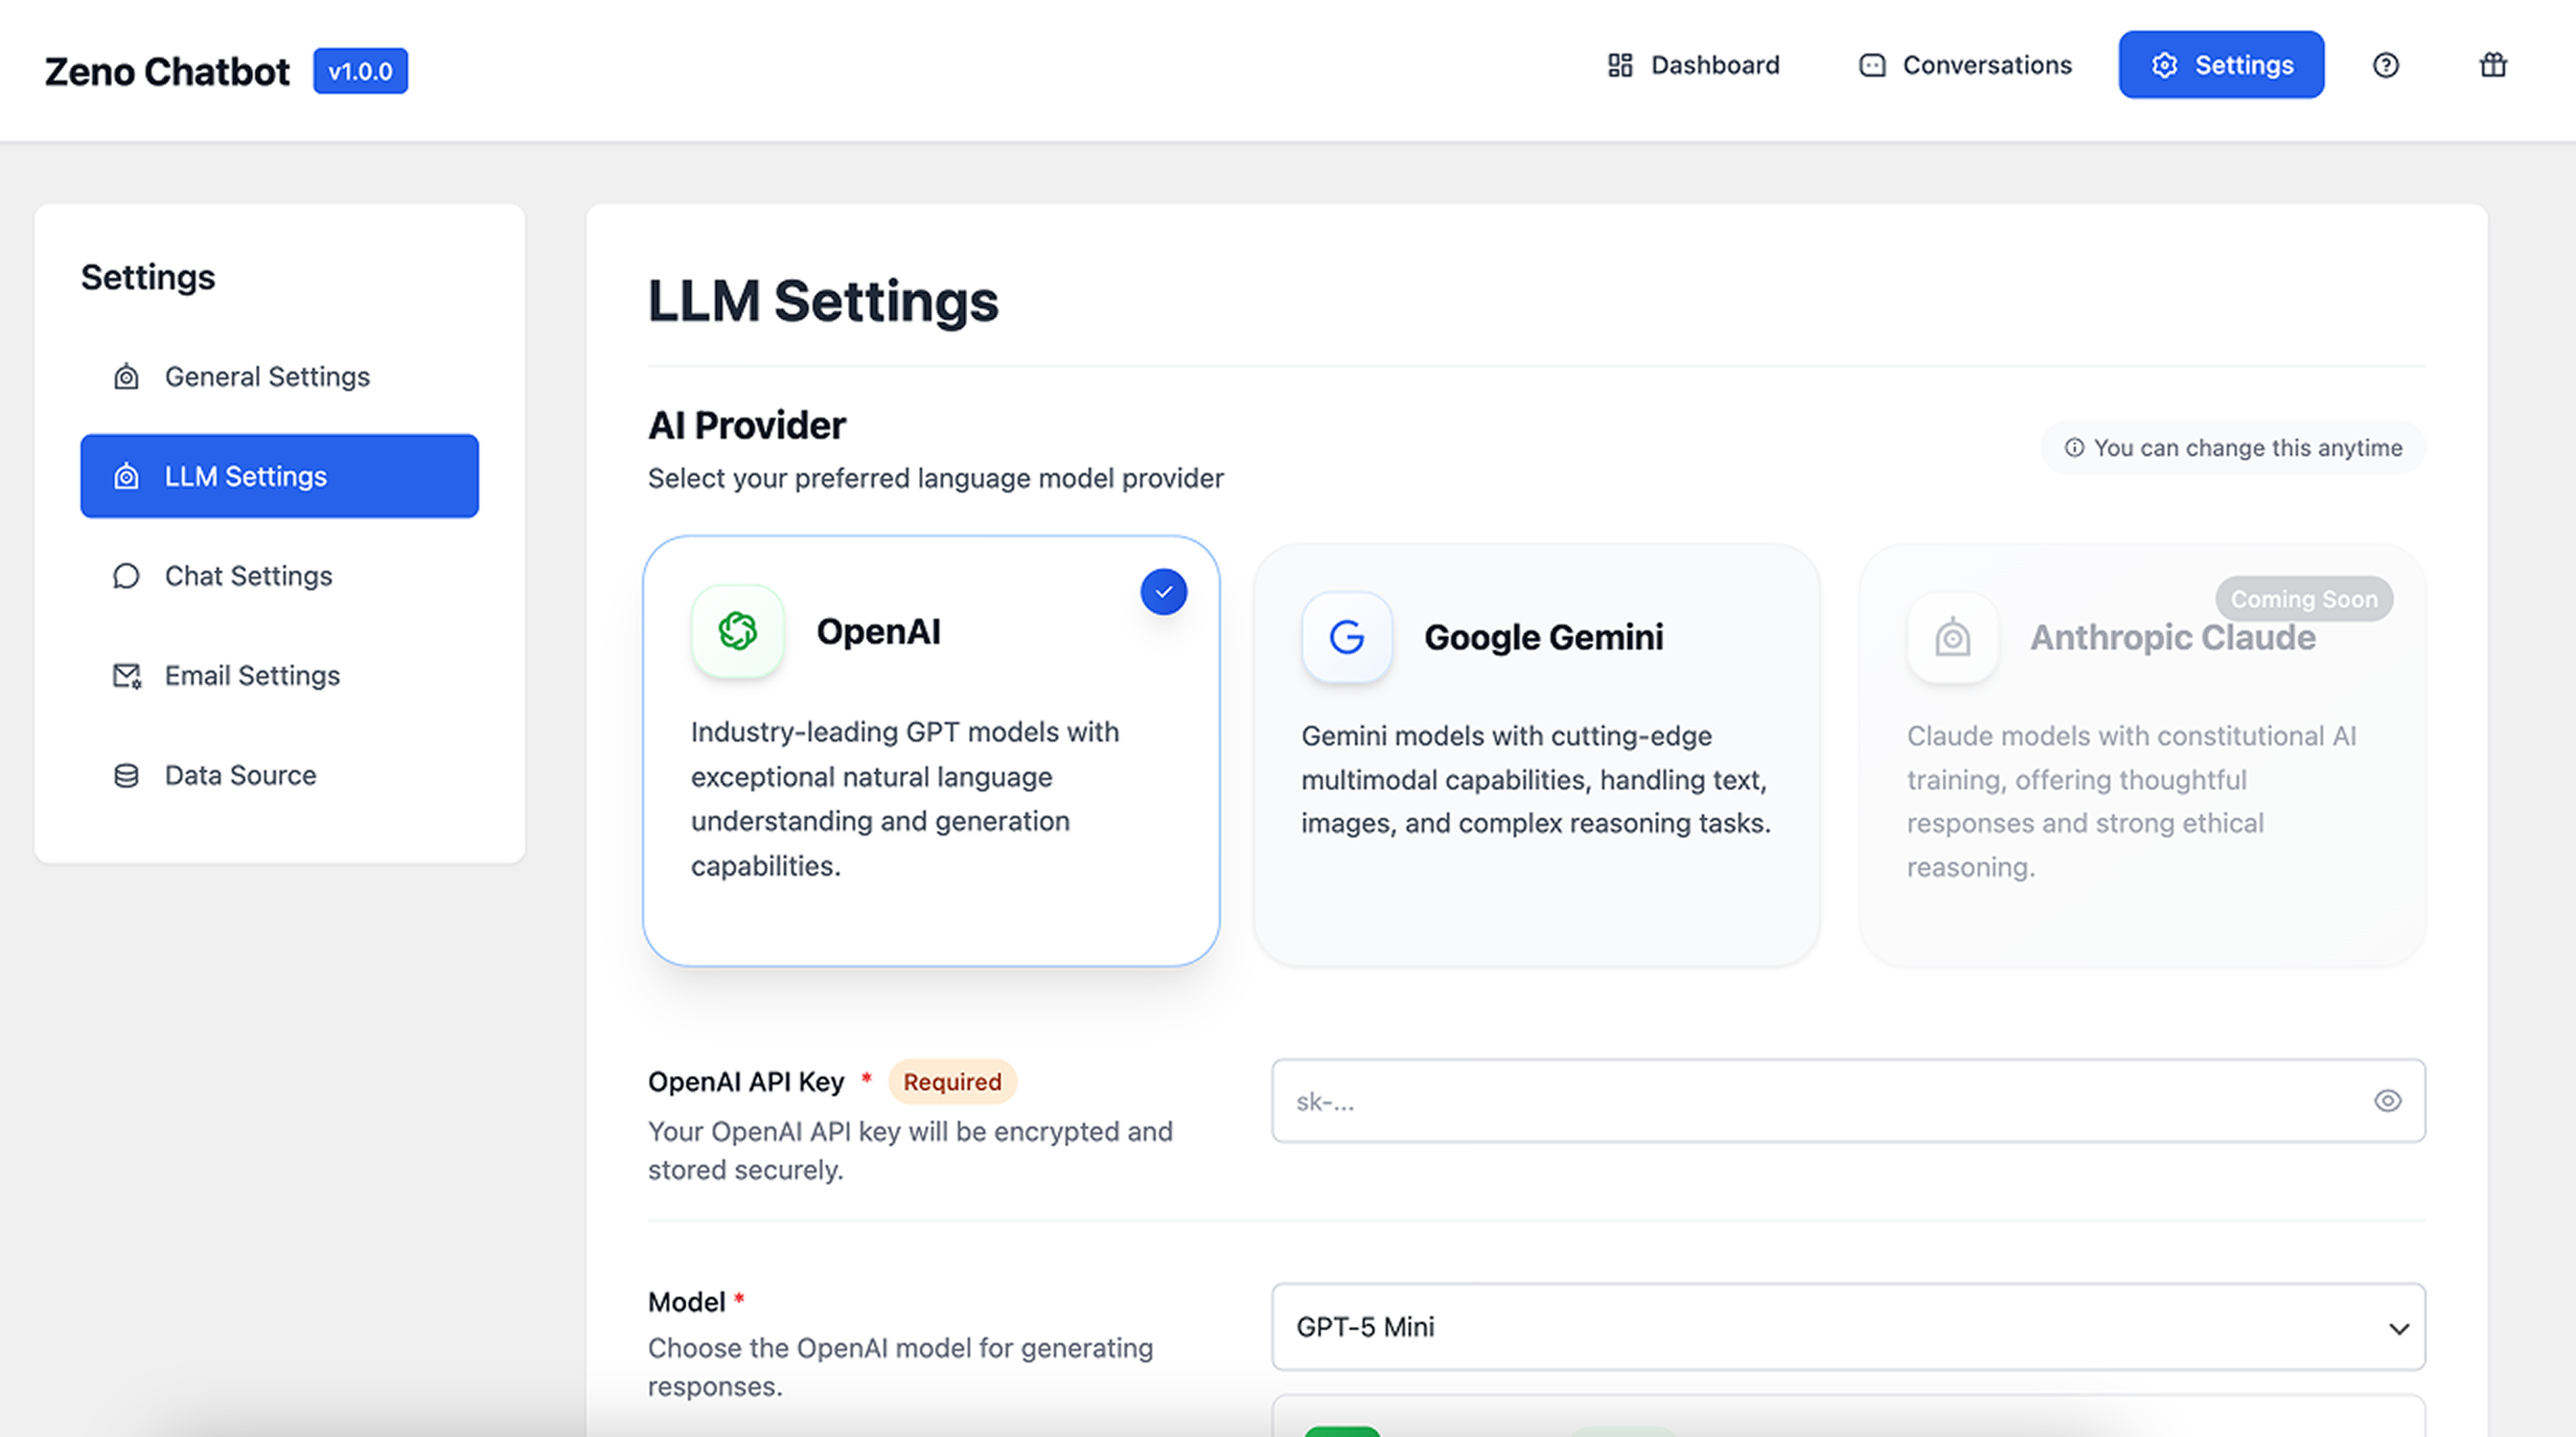Focus the OpenAI API Key input field
Image resolution: width=2576 pixels, height=1437 pixels.
pos(1820,1102)
